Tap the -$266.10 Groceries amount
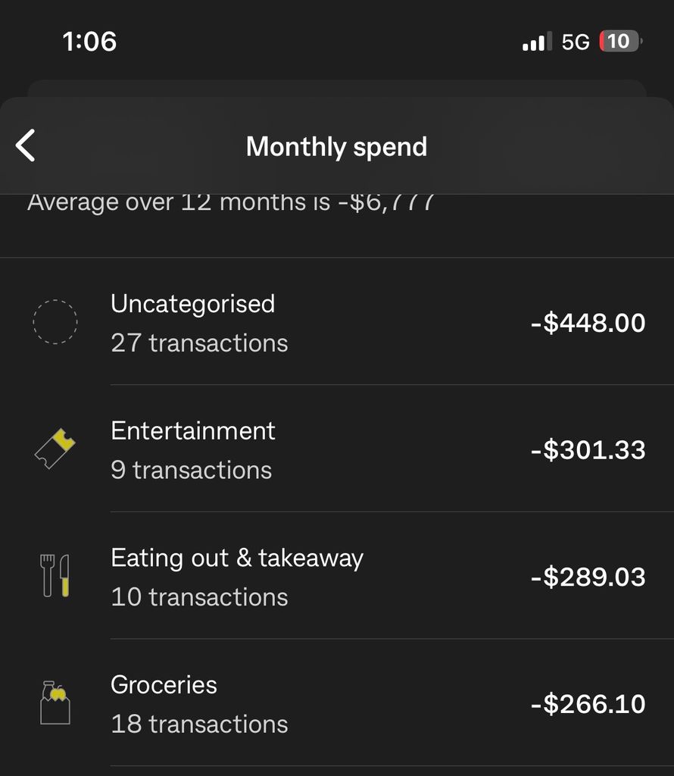The image size is (674, 776). [588, 704]
